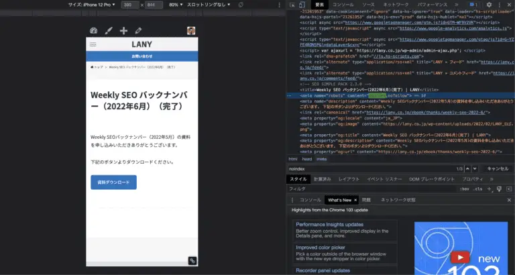Viewport: 515px width, 275px height.
Task: Click the キャンセル search button
Action: pyautogui.click(x=497, y=168)
